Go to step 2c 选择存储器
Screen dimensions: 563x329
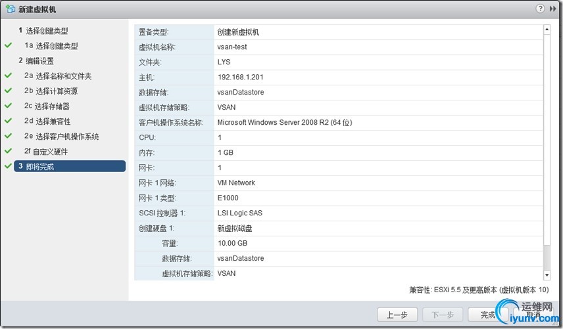[x=47, y=106]
